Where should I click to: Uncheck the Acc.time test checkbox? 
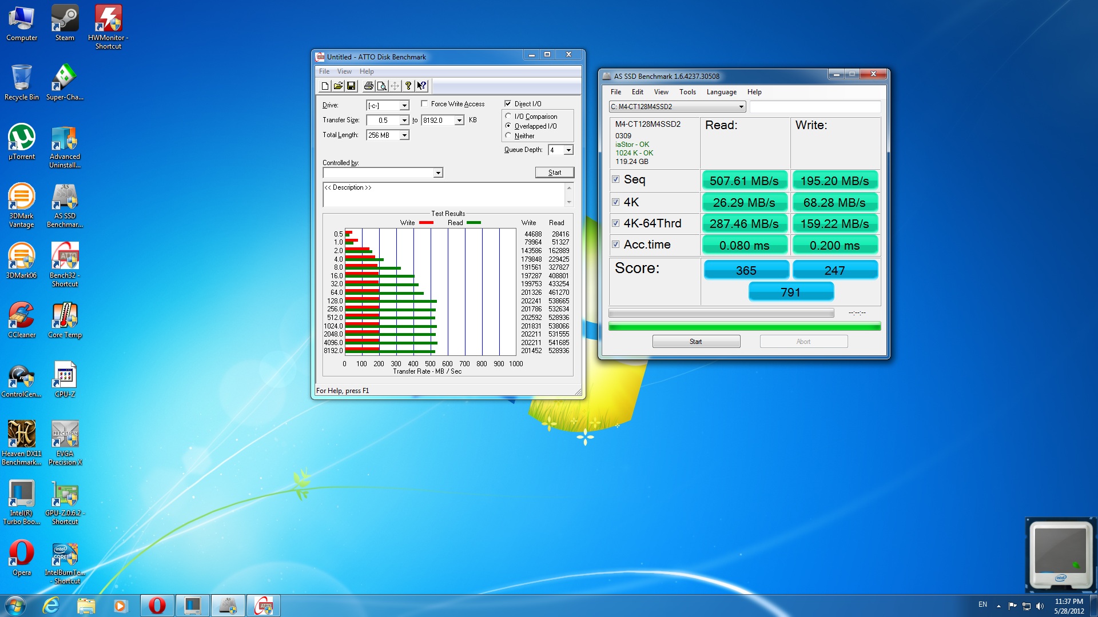click(615, 245)
